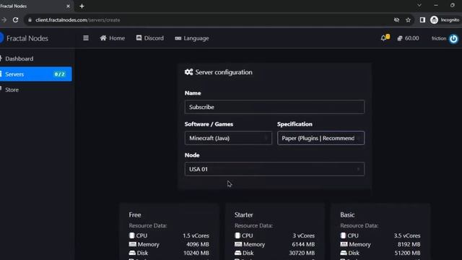Click the Fractal Nodes brand logo text

pyautogui.click(x=27, y=38)
